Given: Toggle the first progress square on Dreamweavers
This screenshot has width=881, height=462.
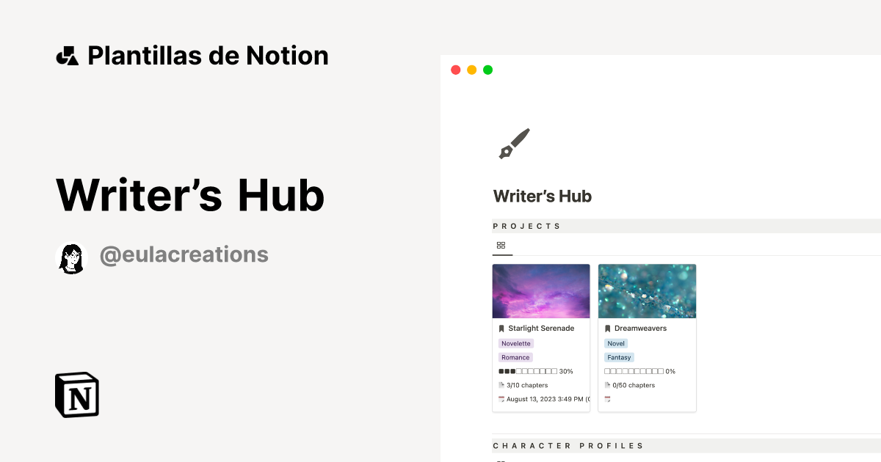Looking at the screenshot, I should (x=607, y=371).
